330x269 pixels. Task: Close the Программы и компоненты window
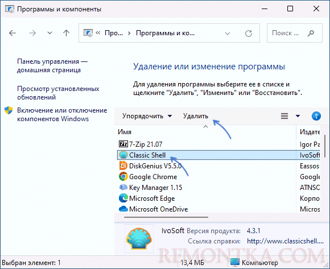316,9
